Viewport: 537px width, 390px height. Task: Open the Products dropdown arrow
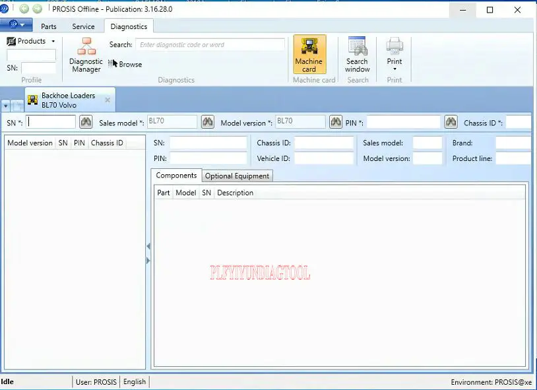click(x=53, y=41)
